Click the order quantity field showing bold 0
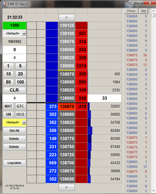The image size is (156, 194). tap(15, 50)
